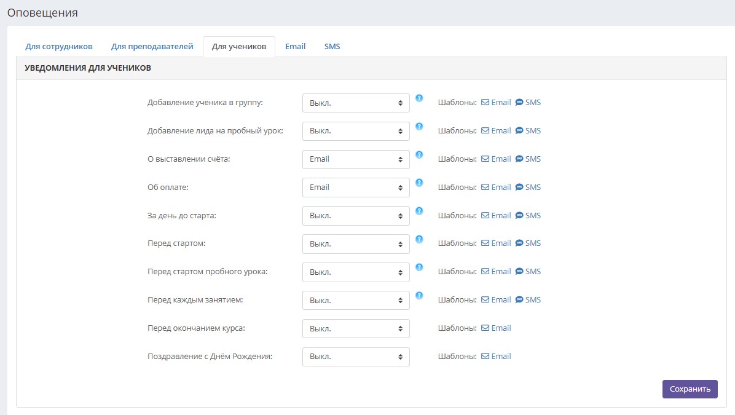Click the Перед окончанием курса label
This screenshot has height=415, width=735.
point(197,328)
